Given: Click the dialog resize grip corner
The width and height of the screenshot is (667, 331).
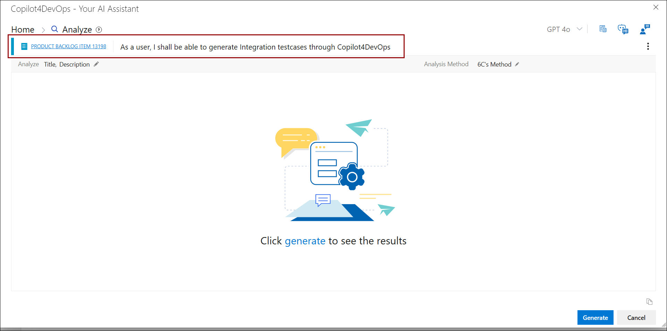Looking at the screenshot, I should tap(664, 325).
